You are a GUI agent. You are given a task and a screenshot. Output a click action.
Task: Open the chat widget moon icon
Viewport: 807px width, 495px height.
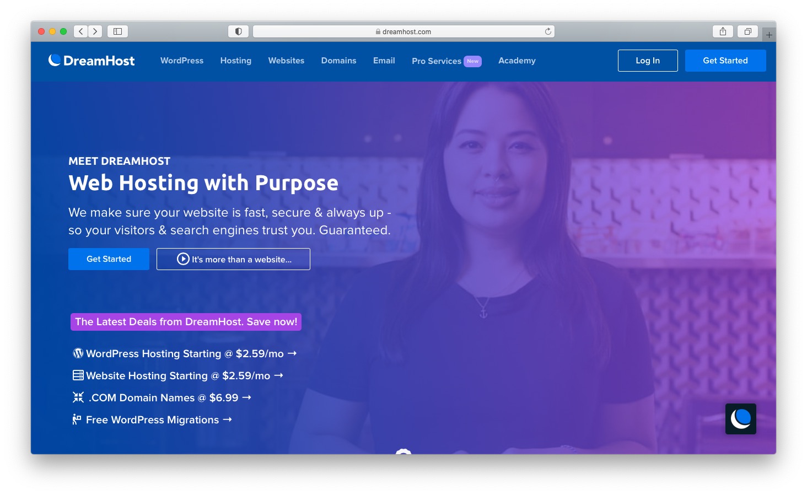coord(740,419)
